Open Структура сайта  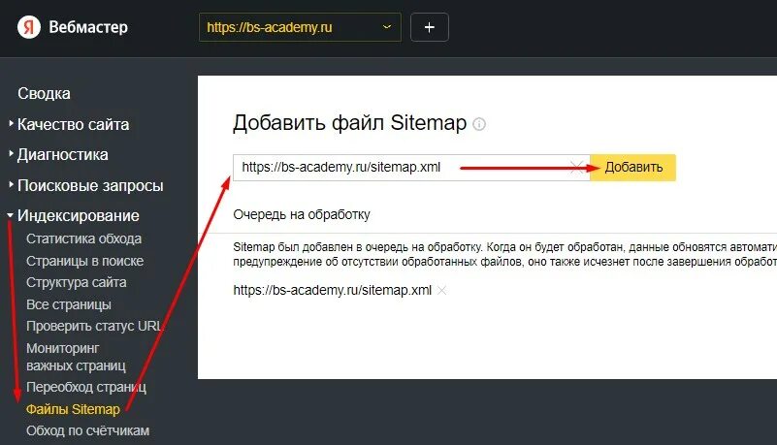click(77, 283)
